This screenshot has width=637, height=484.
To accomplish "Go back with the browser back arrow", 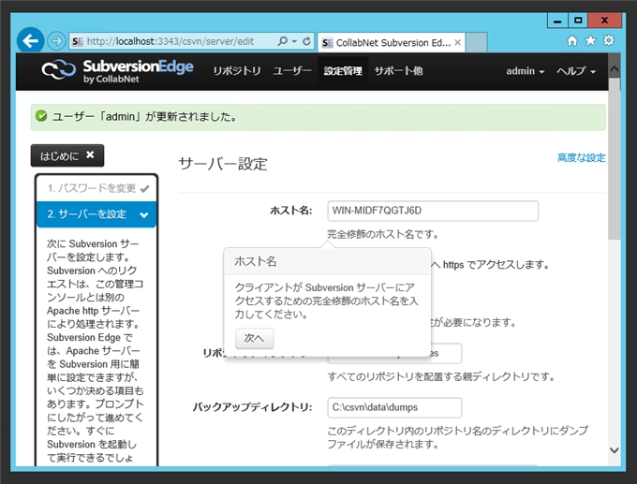I will pos(31,40).
